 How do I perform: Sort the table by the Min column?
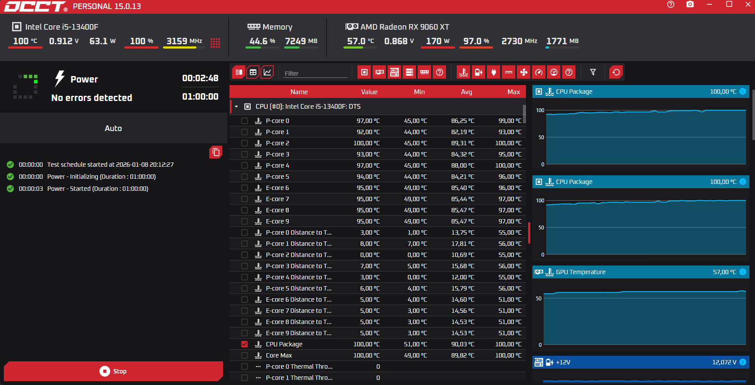(419, 92)
